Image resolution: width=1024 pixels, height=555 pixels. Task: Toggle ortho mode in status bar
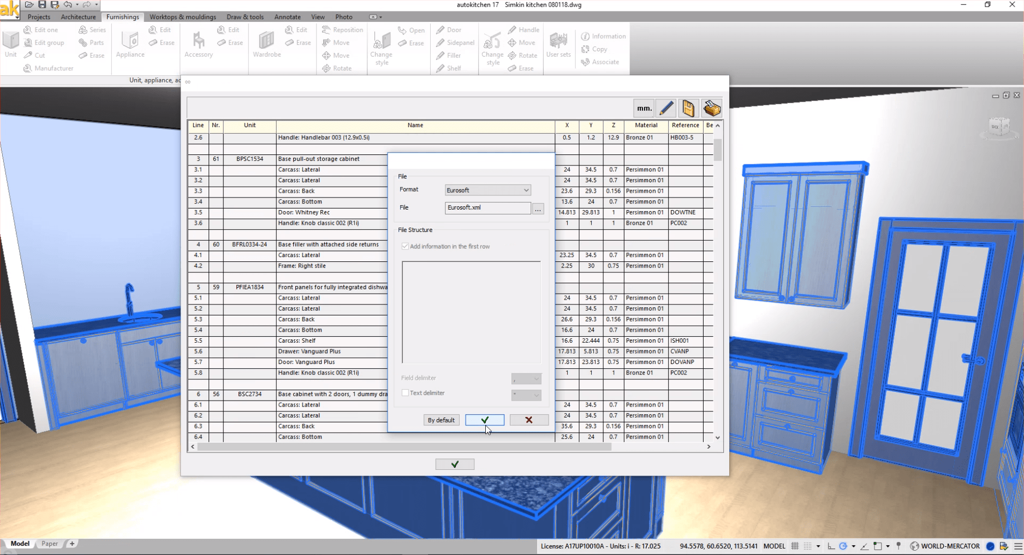click(831, 546)
